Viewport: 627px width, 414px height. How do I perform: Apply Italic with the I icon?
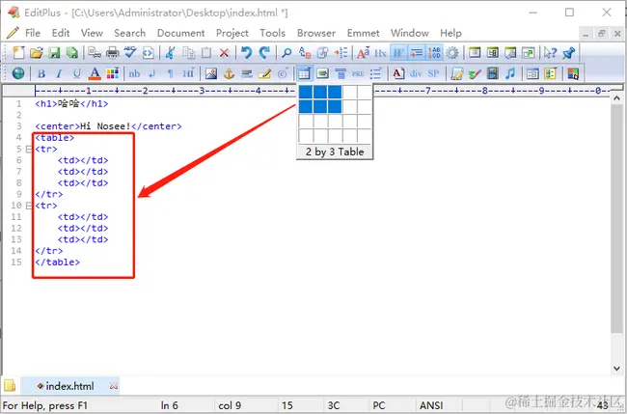click(59, 73)
